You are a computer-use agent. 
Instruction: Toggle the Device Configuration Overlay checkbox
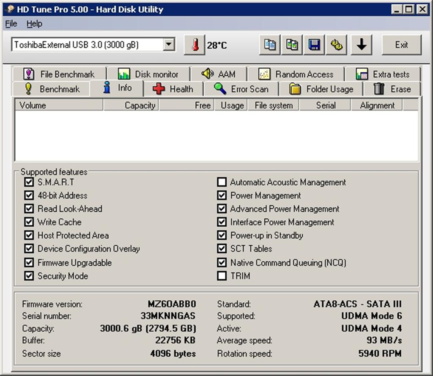pyautogui.click(x=29, y=248)
